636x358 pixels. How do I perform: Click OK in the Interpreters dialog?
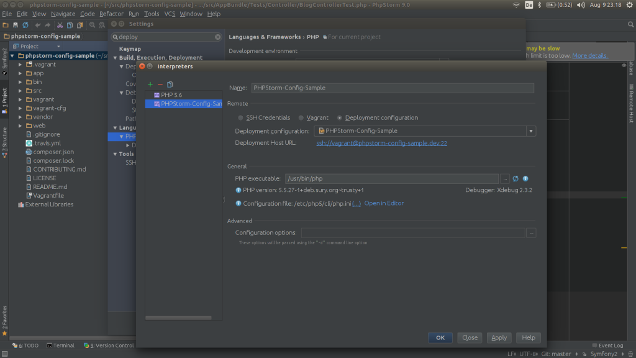[x=440, y=337]
